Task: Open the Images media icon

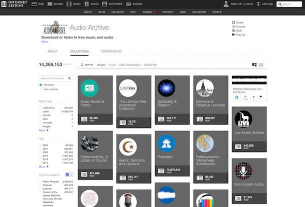Action: (128, 4)
